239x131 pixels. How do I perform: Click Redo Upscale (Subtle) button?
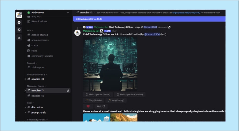tap(98, 94)
